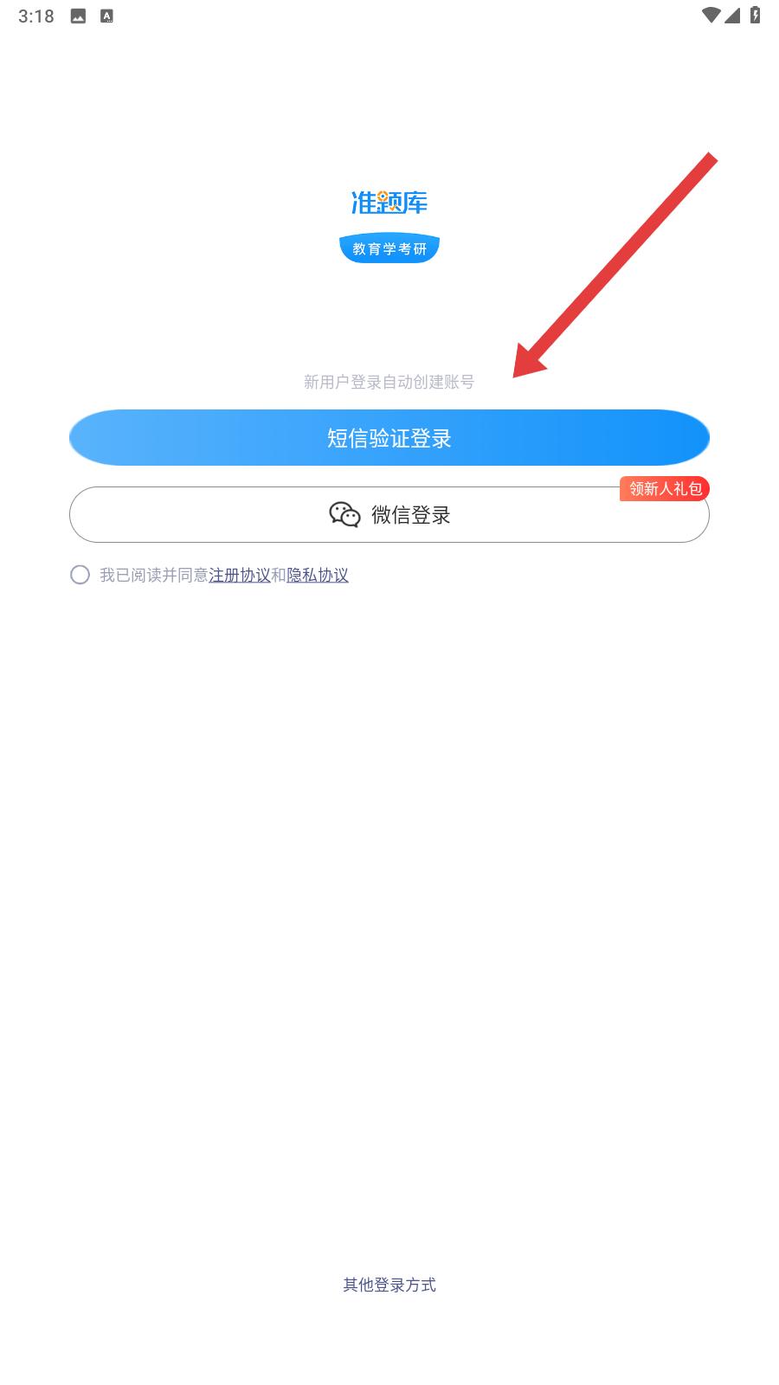Tap the 教育学考研 blue badge
The height and width of the screenshot is (1385, 779).
pos(389,248)
